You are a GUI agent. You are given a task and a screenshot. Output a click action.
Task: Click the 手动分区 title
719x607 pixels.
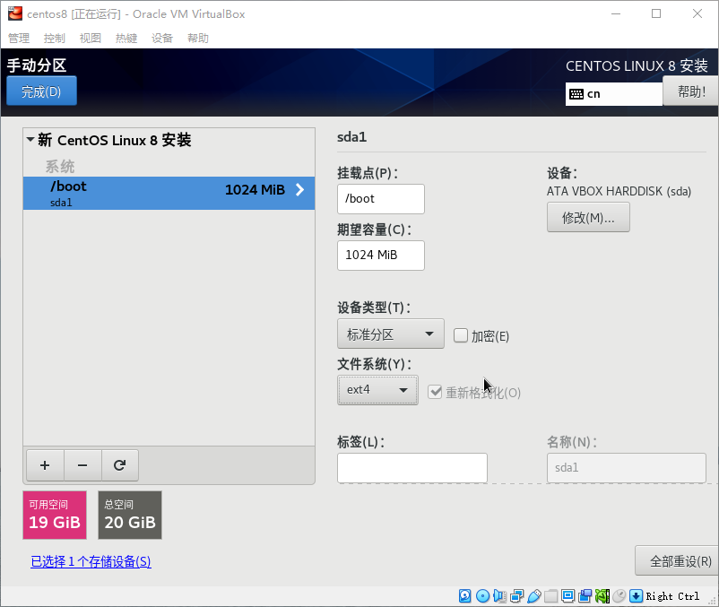37,65
